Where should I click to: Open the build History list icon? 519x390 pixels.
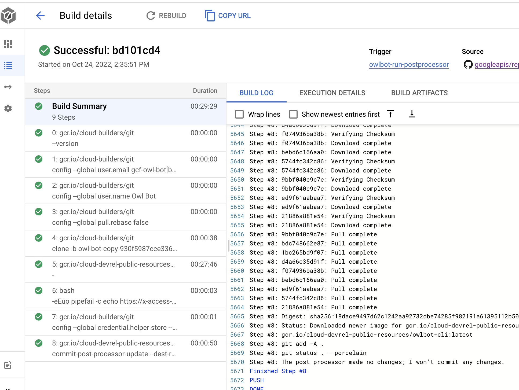point(8,65)
